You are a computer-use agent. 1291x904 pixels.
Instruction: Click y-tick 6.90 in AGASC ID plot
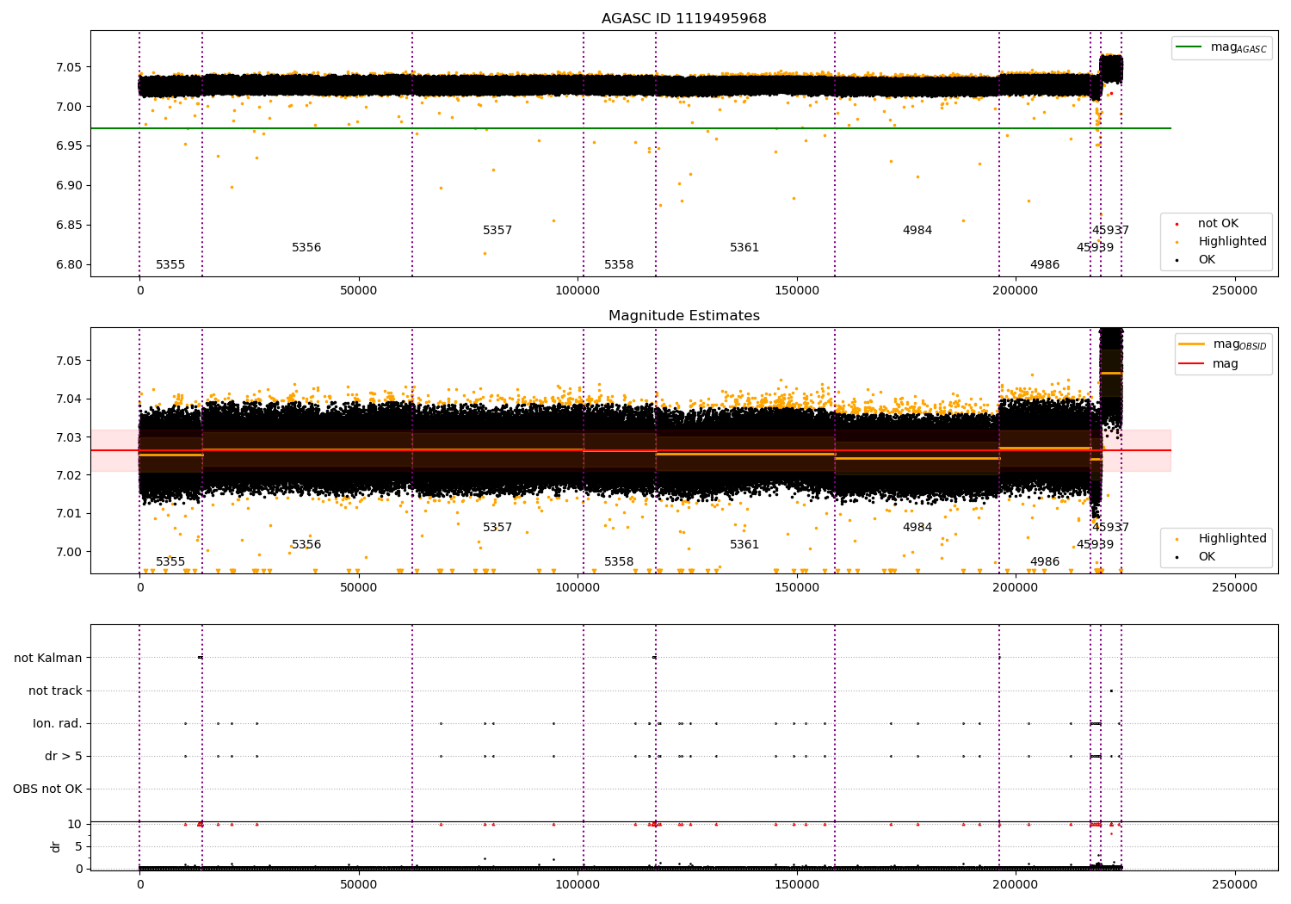coord(69,186)
